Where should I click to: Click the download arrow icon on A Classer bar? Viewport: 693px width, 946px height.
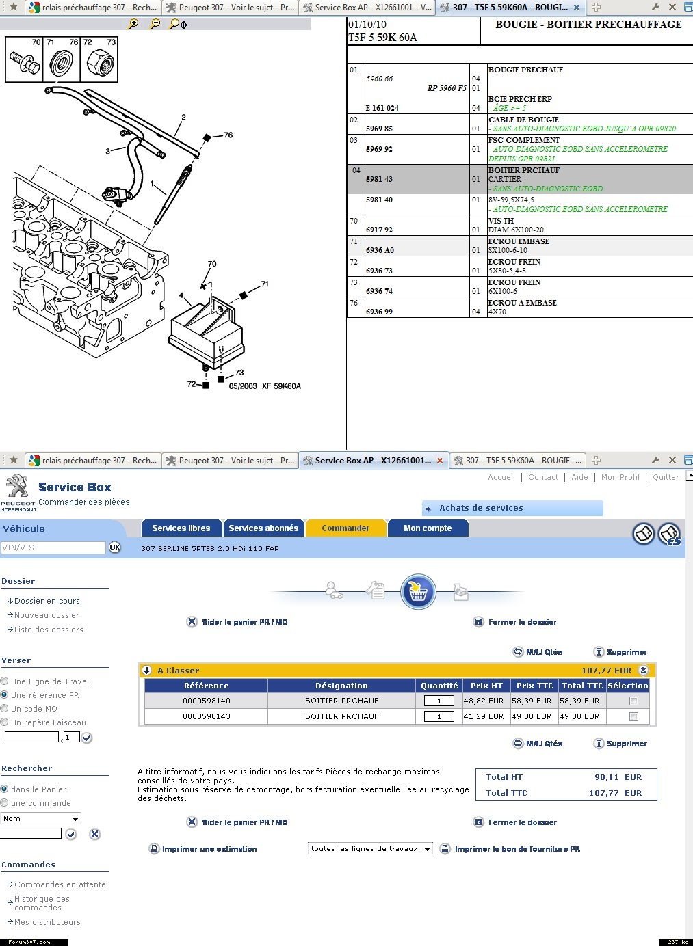point(643,671)
